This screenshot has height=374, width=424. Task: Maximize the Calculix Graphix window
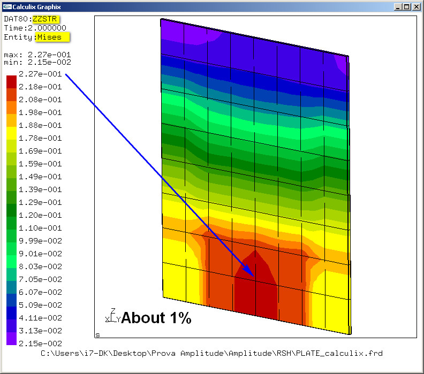pyautogui.click(x=407, y=7)
